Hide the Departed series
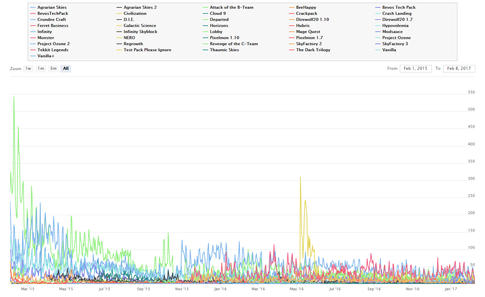 [x=216, y=20]
